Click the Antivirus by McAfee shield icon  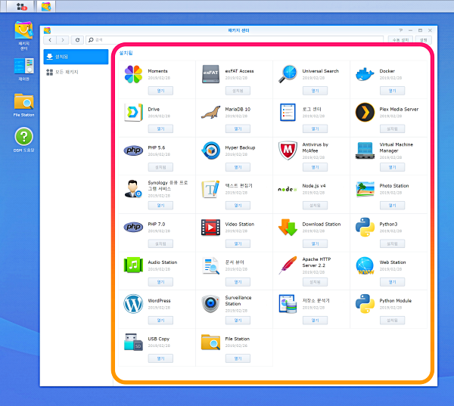(288, 150)
